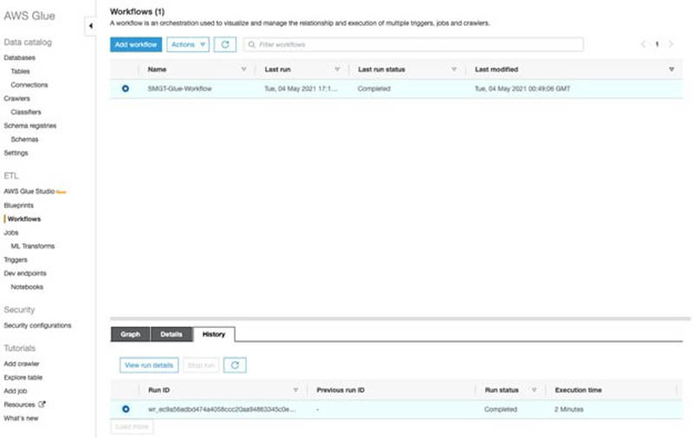Open AWS Glue Studio

29,192
